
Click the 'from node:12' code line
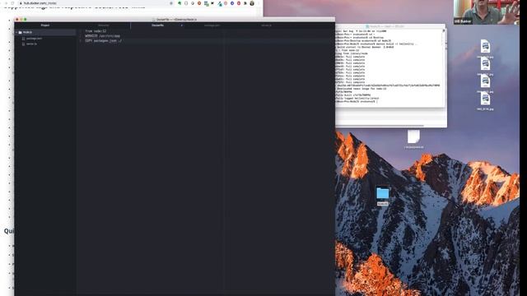click(96, 31)
